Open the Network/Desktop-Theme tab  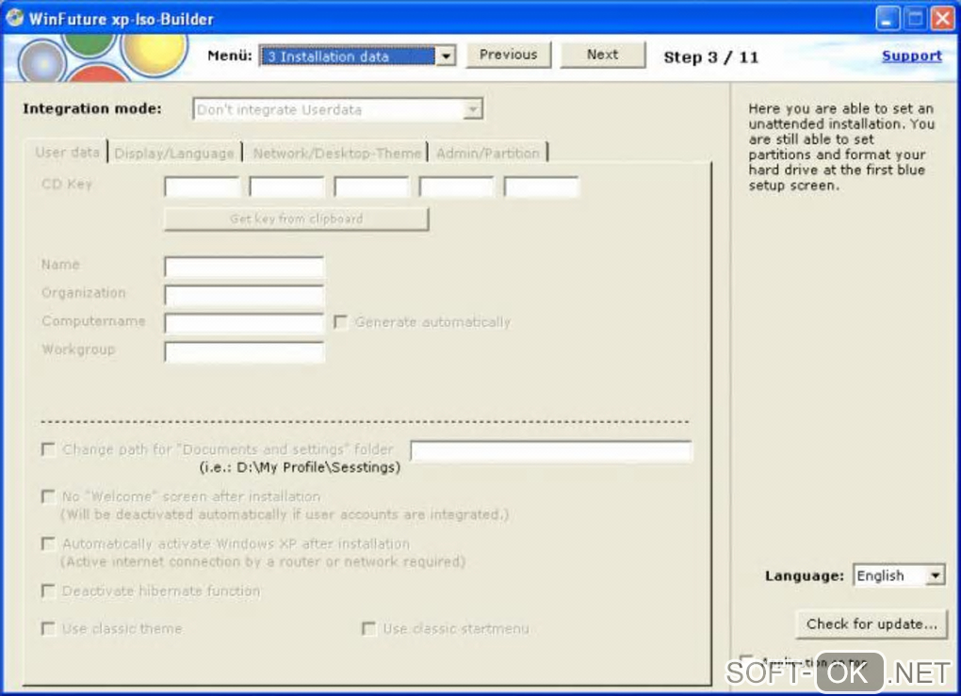pyautogui.click(x=336, y=154)
